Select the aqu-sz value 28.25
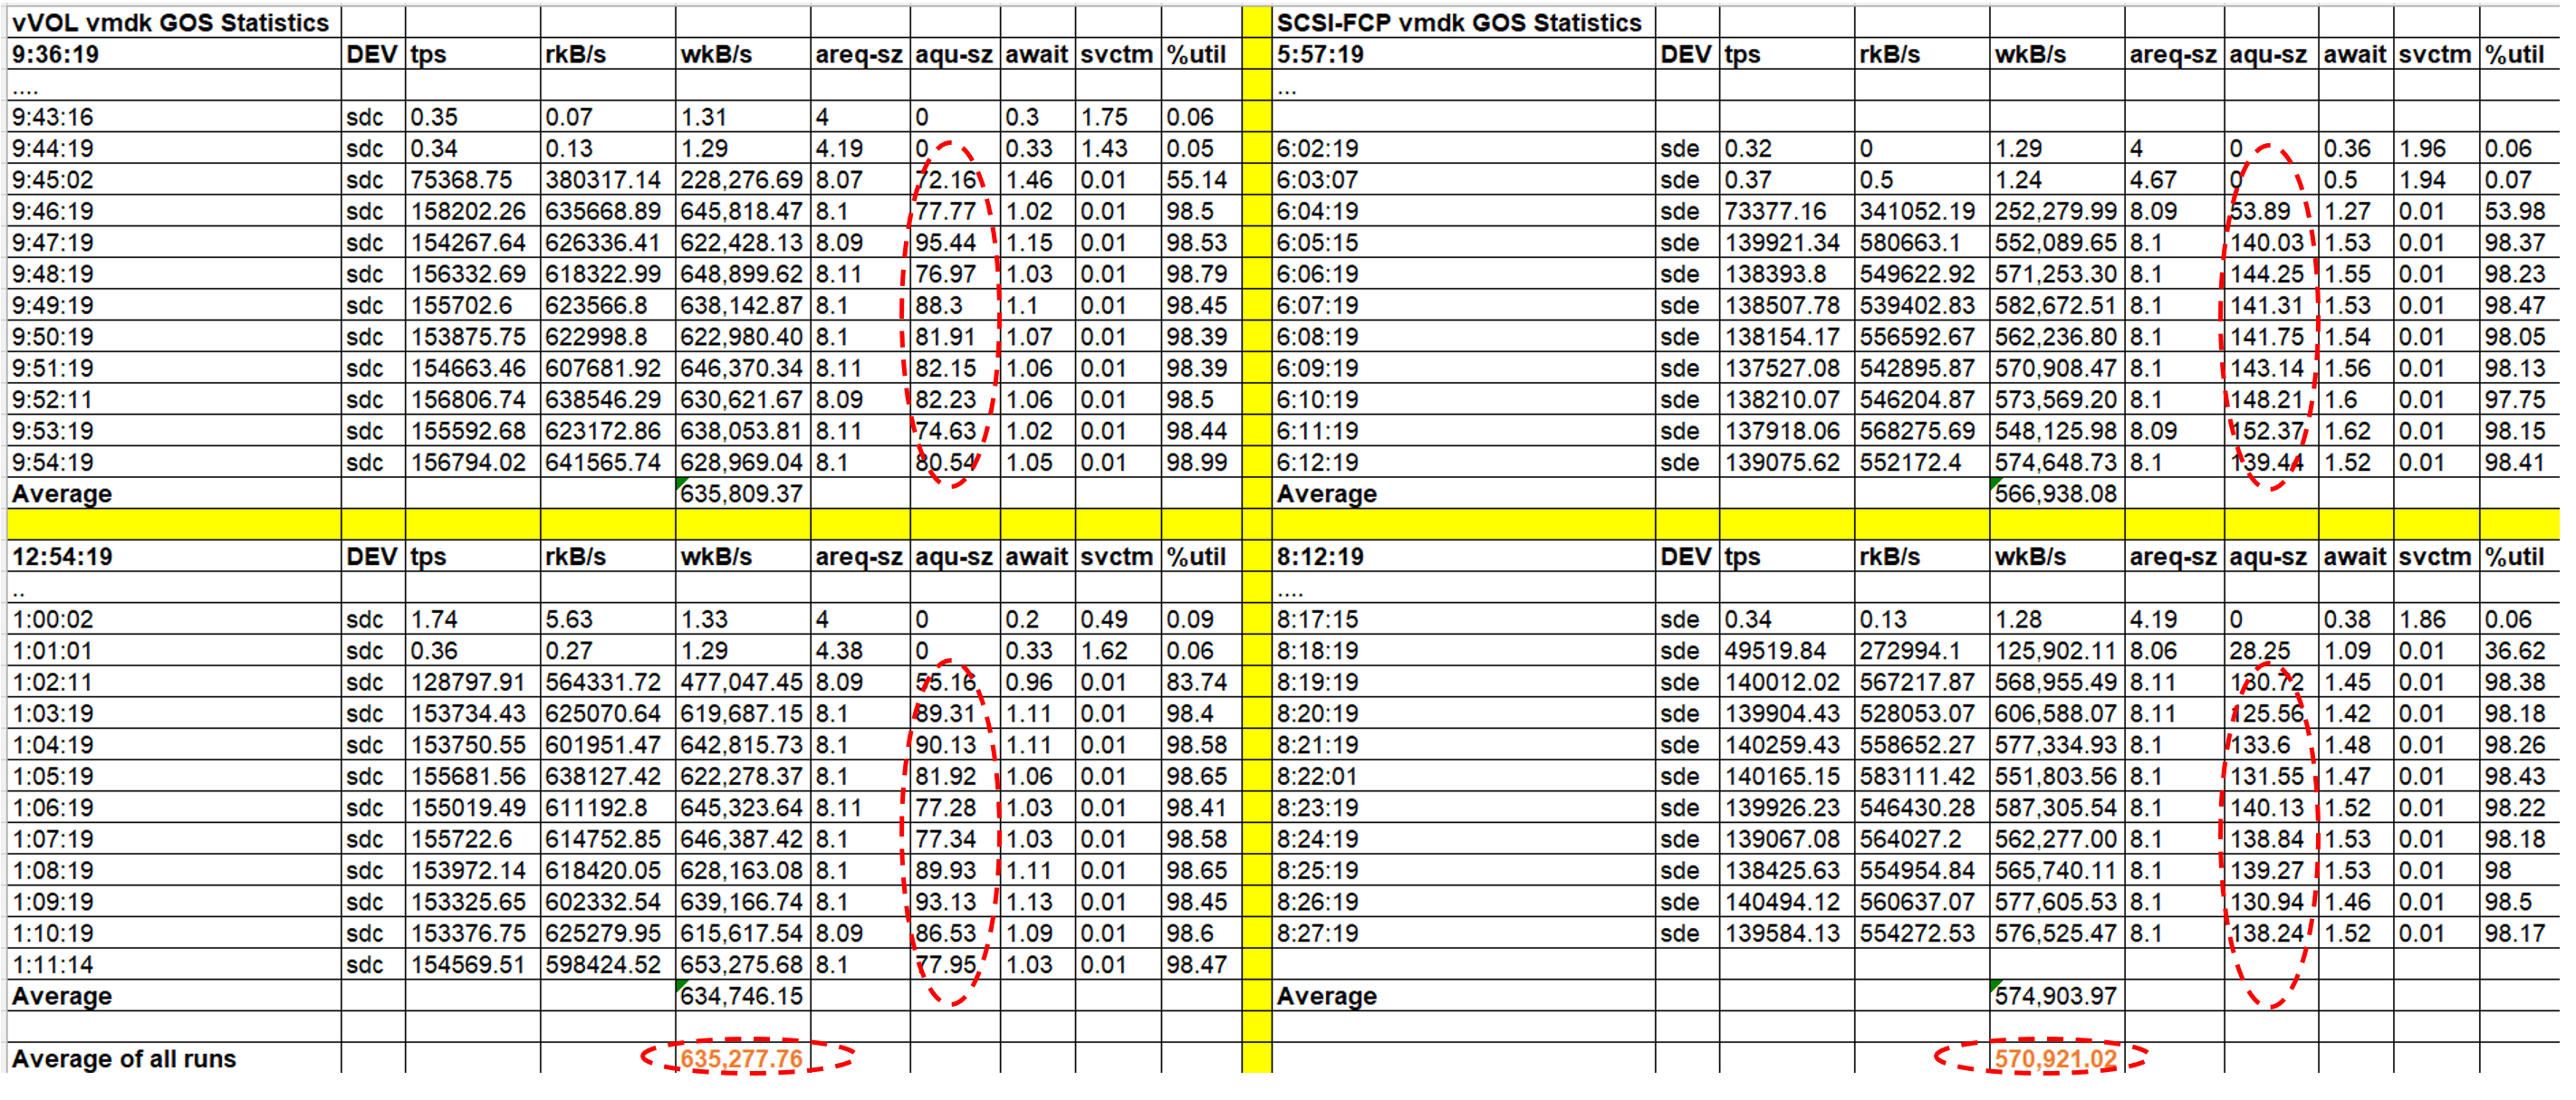The height and width of the screenshot is (1100, 2576). pos(2259,650)
